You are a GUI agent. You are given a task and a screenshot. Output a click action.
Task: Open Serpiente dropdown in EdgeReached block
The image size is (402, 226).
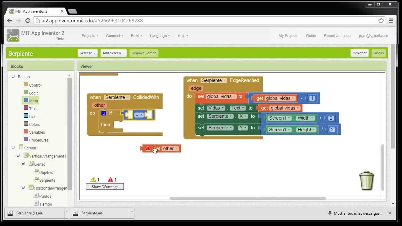(214, 80)
